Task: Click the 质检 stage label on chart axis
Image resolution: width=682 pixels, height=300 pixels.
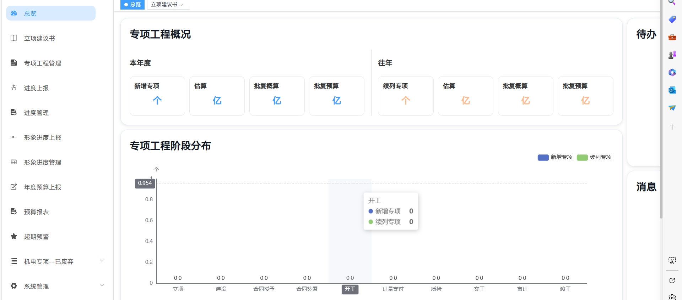Action: (436, 289)
